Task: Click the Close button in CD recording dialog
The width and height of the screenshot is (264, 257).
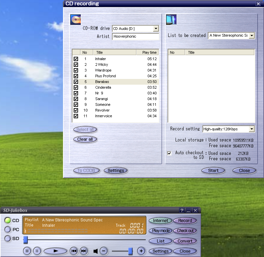Action: tap(244, 171)
